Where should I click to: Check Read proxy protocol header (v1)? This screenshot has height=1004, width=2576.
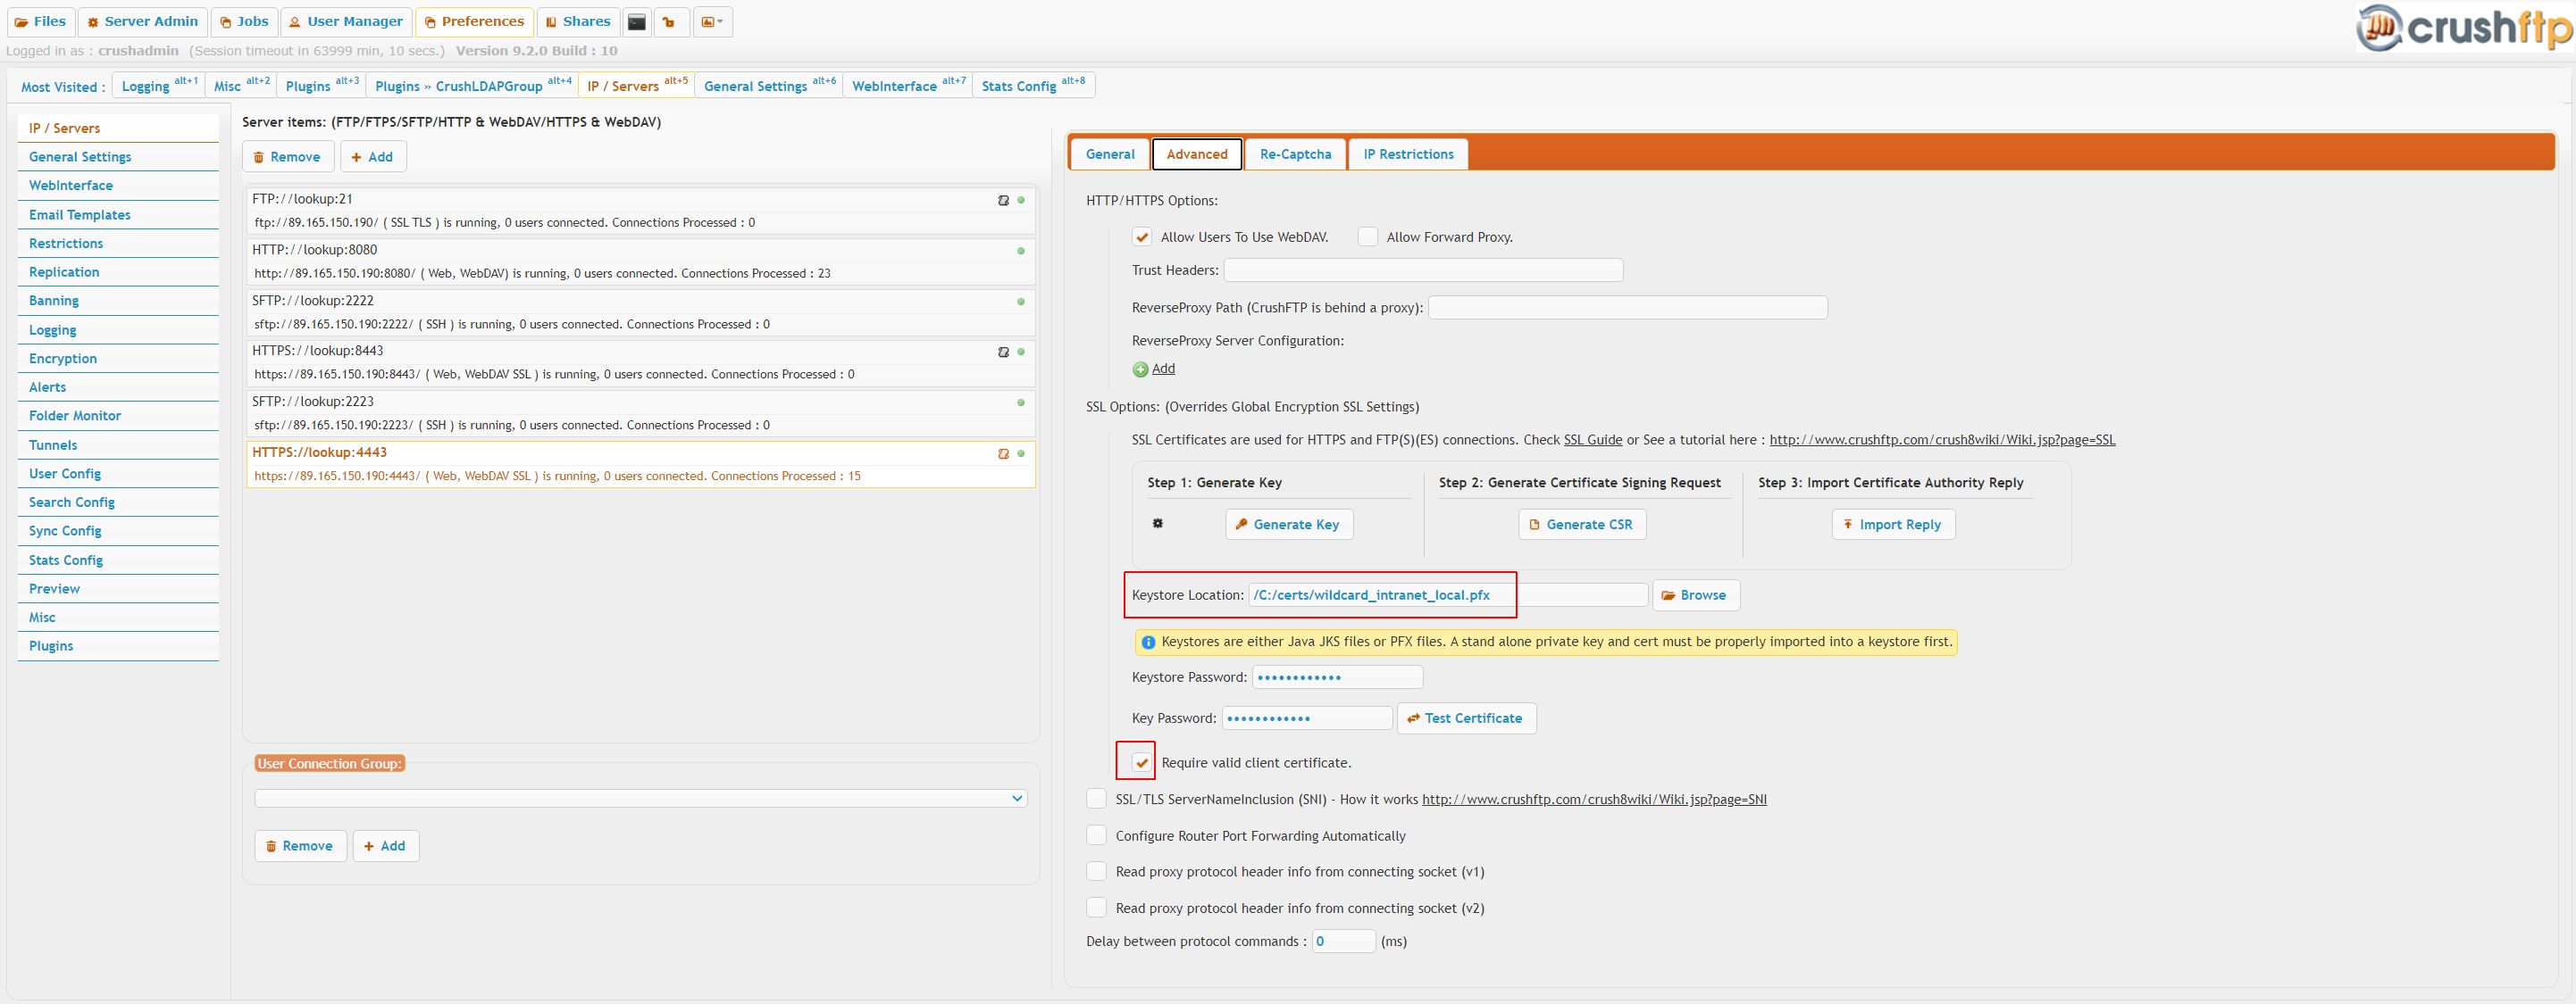click(1097, 871)
